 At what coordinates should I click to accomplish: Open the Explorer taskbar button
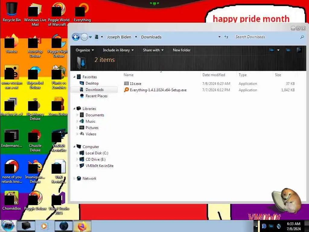click(26, 226)
